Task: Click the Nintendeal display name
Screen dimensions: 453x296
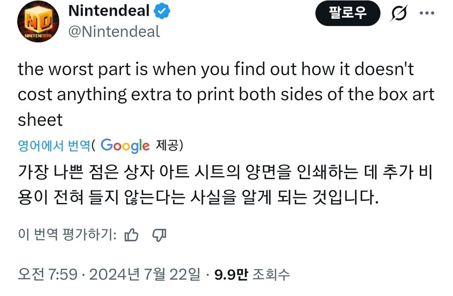Action: (109, 11)
